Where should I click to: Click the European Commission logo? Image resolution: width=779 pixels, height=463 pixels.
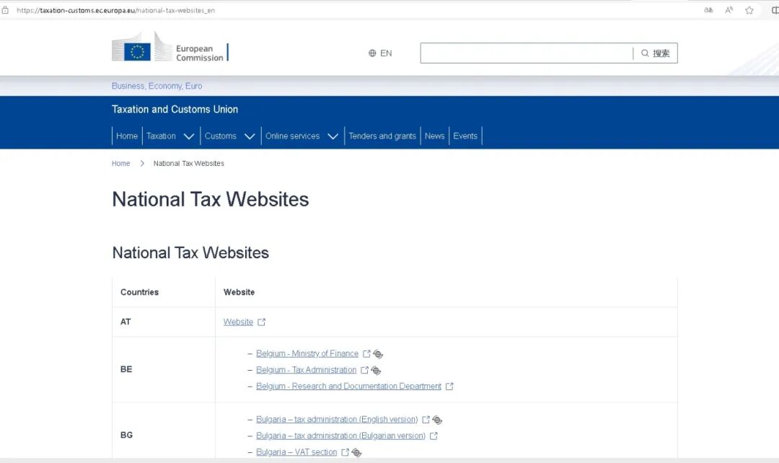coord(170,47)
